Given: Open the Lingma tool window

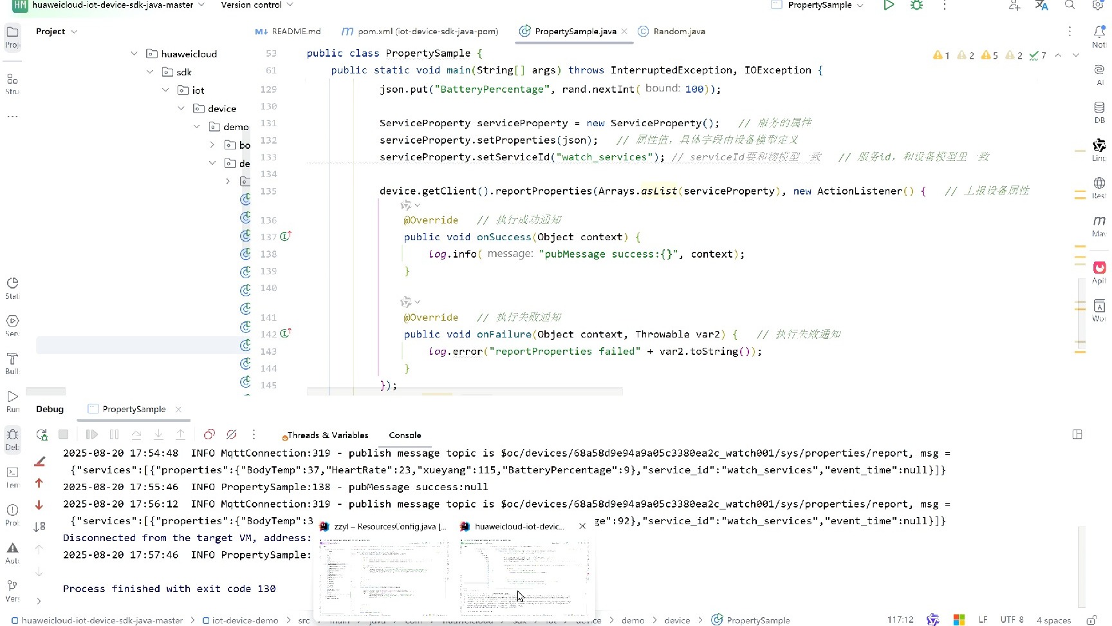Looking at the screenshot, I should [1099, 149].
